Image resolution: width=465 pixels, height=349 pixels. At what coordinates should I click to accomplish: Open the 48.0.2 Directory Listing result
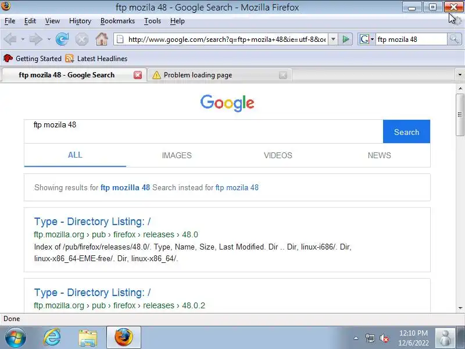pos(92,293)
